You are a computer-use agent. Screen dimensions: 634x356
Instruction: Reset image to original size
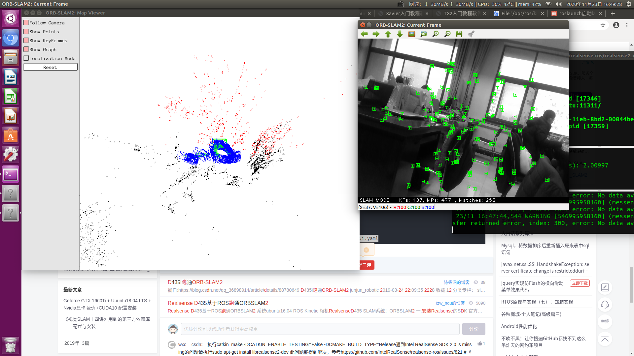tap(412, 34)
